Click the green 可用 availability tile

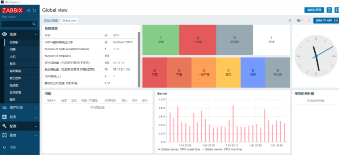(x=161, y=40)
